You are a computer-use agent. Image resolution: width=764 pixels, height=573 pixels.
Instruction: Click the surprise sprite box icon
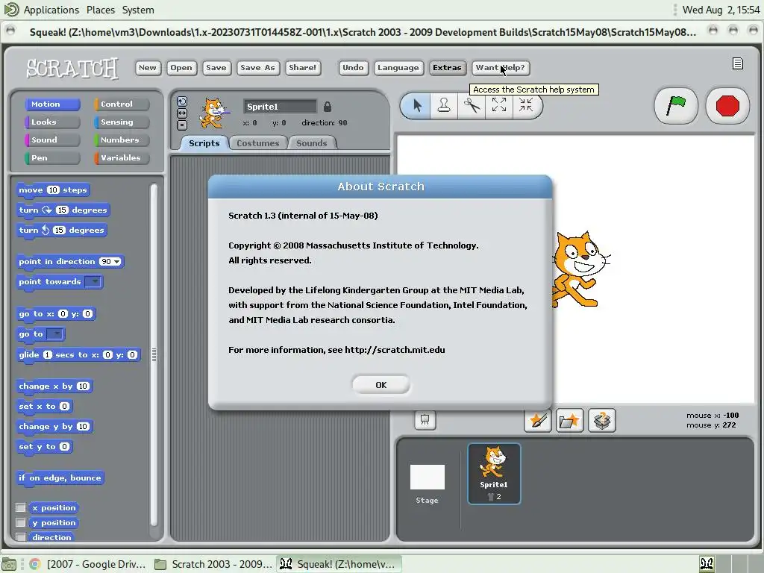(x=602, y=420)
